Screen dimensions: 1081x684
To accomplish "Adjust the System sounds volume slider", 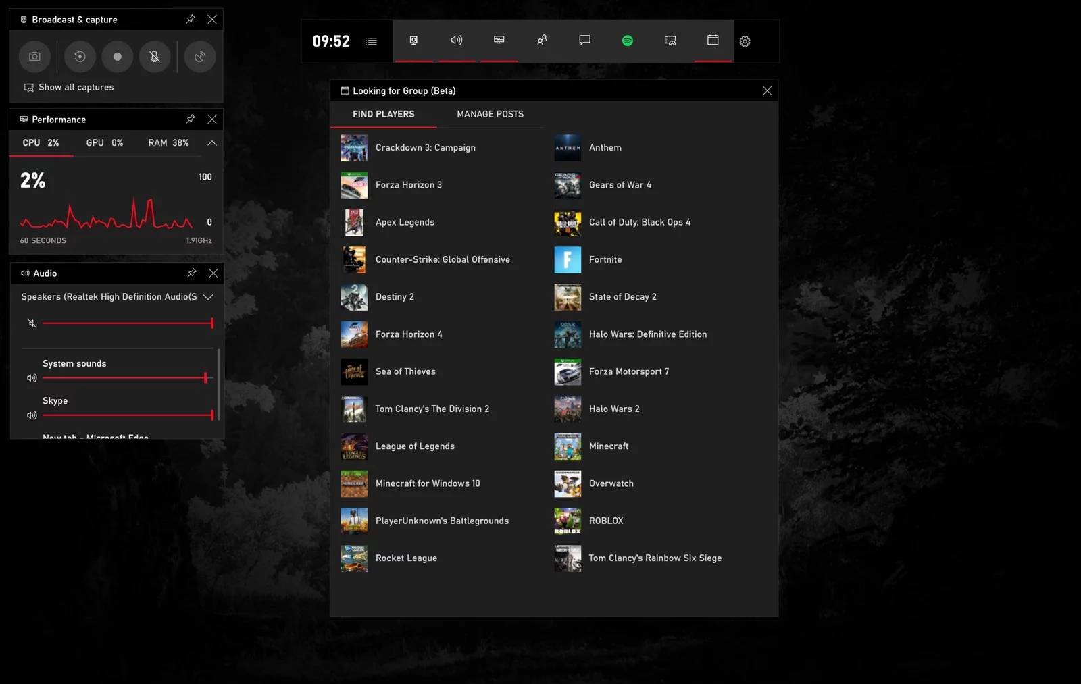I will pos(128,378).
